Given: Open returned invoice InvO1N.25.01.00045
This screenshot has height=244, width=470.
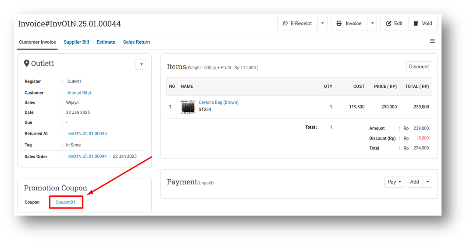Looking at the screenshot, I should [87, 134].
